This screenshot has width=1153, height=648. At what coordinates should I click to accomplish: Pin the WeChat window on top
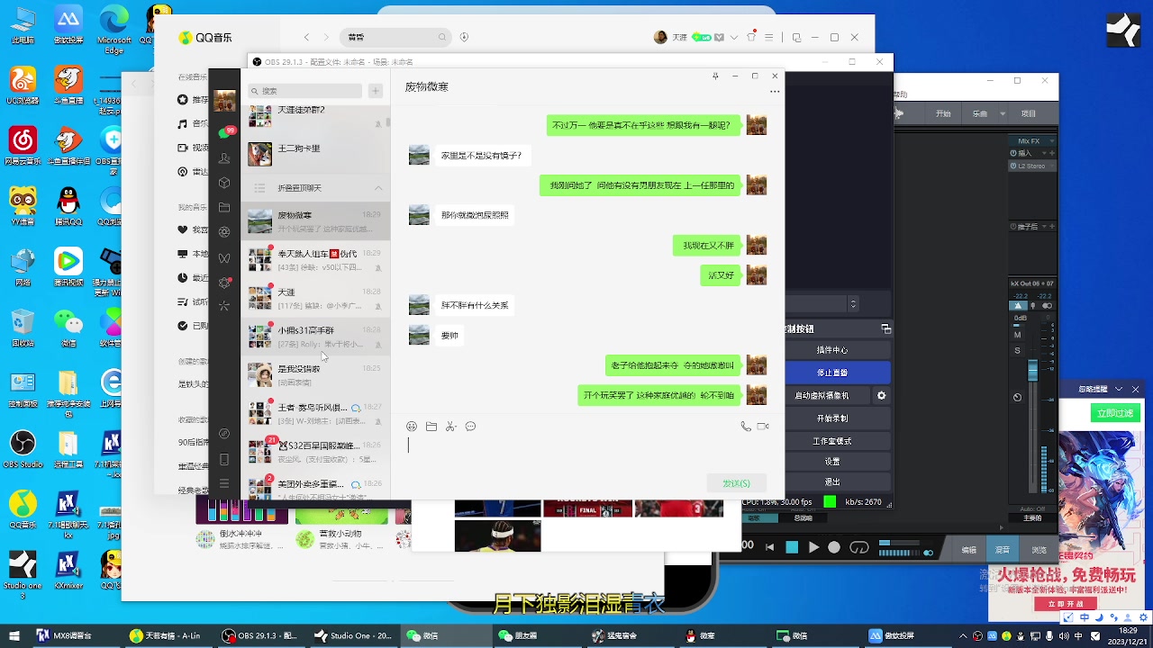click(715, 76)
